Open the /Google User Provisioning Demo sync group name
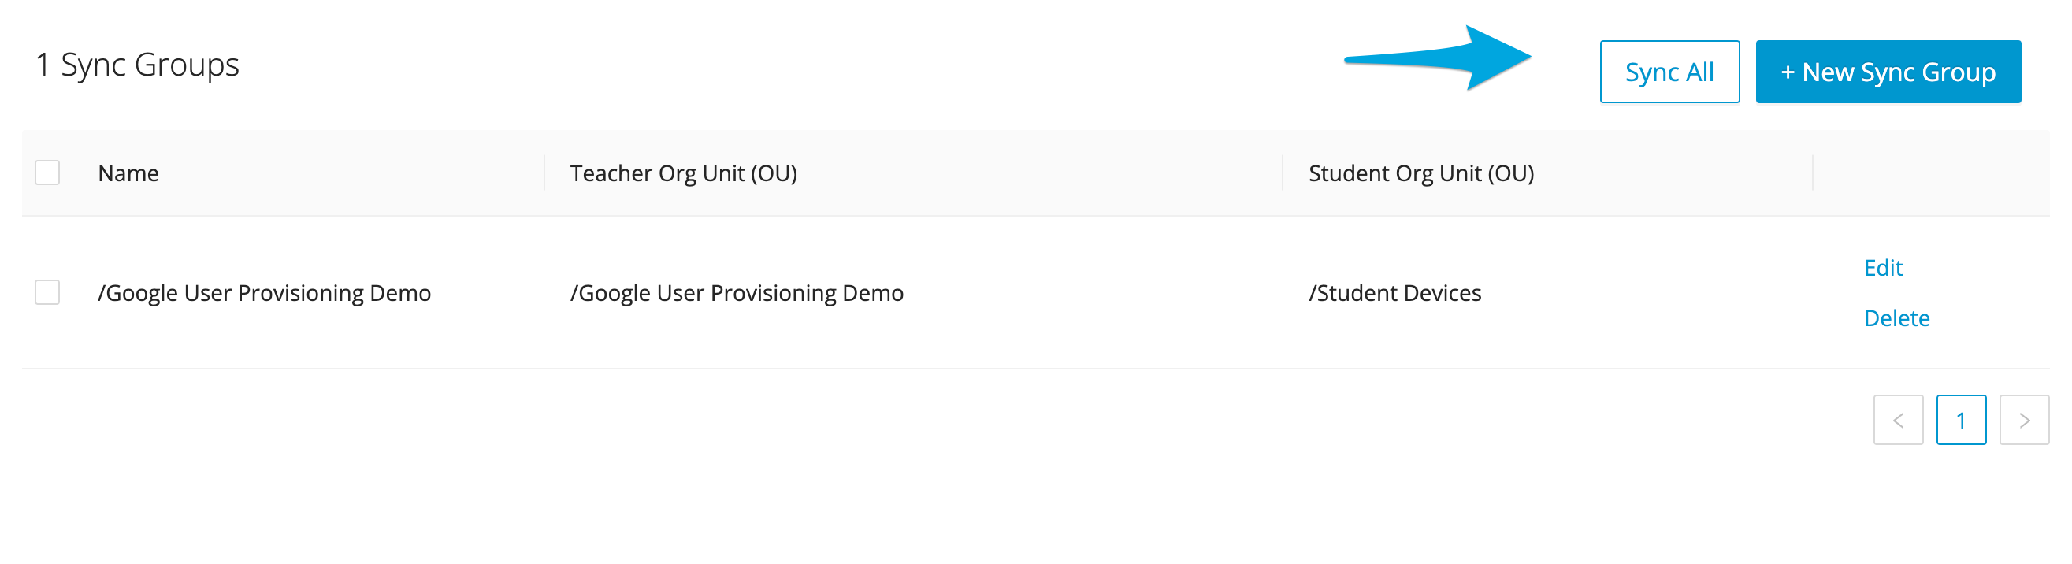This screenshot has height=564, width=2072. pyautogui.click(x=265, y=293)
